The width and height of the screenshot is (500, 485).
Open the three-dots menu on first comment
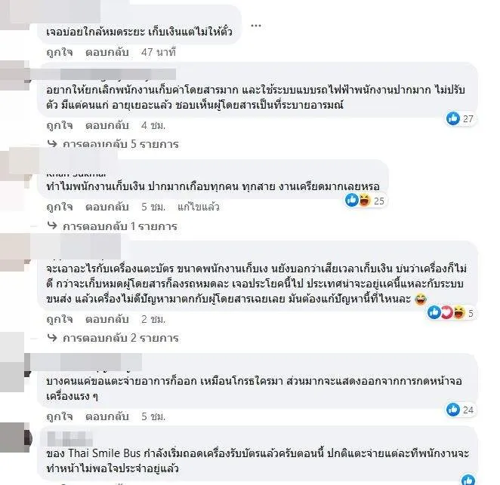pyautogui.click(x=256, y=26)
